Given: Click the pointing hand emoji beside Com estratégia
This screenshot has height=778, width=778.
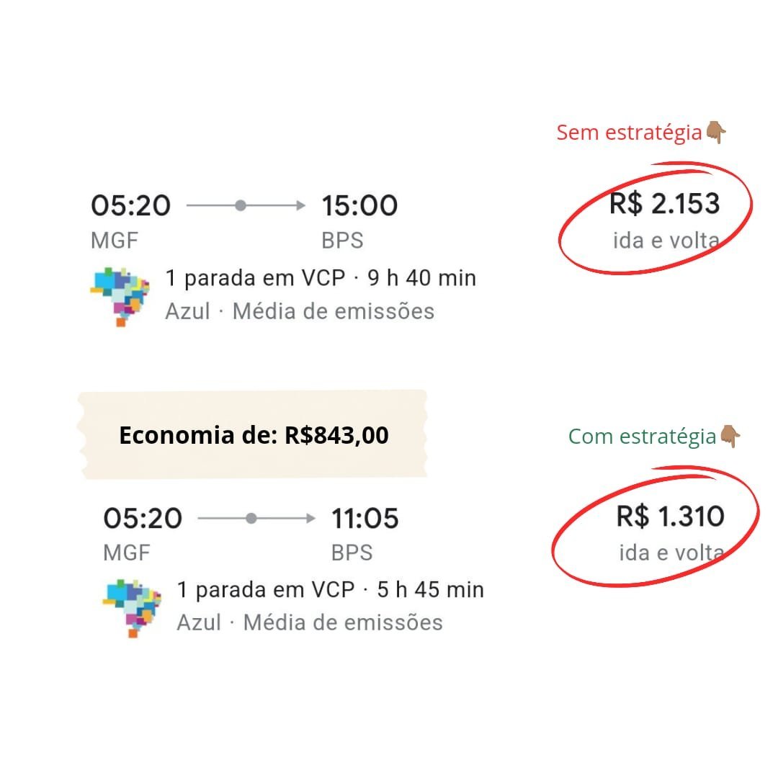Looking at the screenshot, I should (x=730, y=437).
